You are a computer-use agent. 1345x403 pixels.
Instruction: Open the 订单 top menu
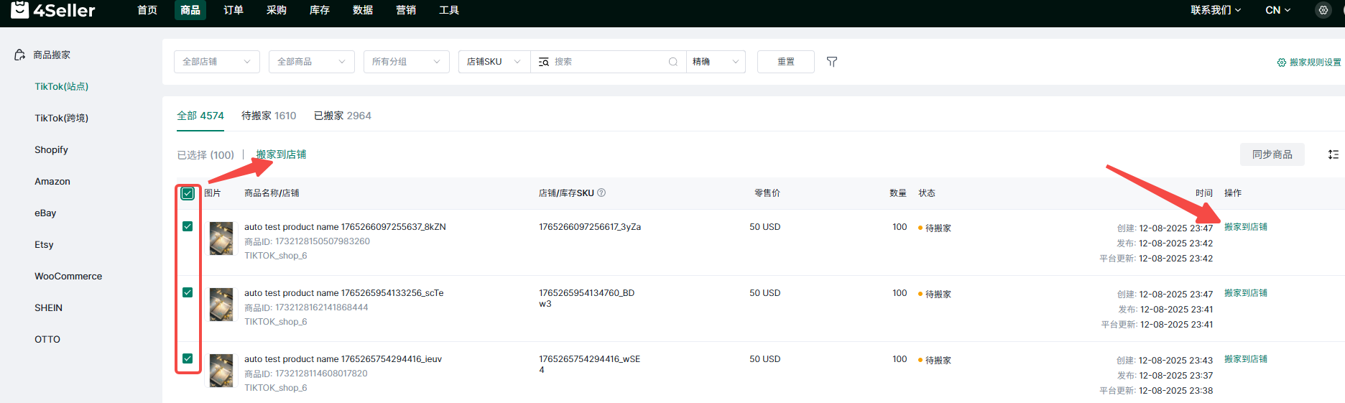point(233,10)
